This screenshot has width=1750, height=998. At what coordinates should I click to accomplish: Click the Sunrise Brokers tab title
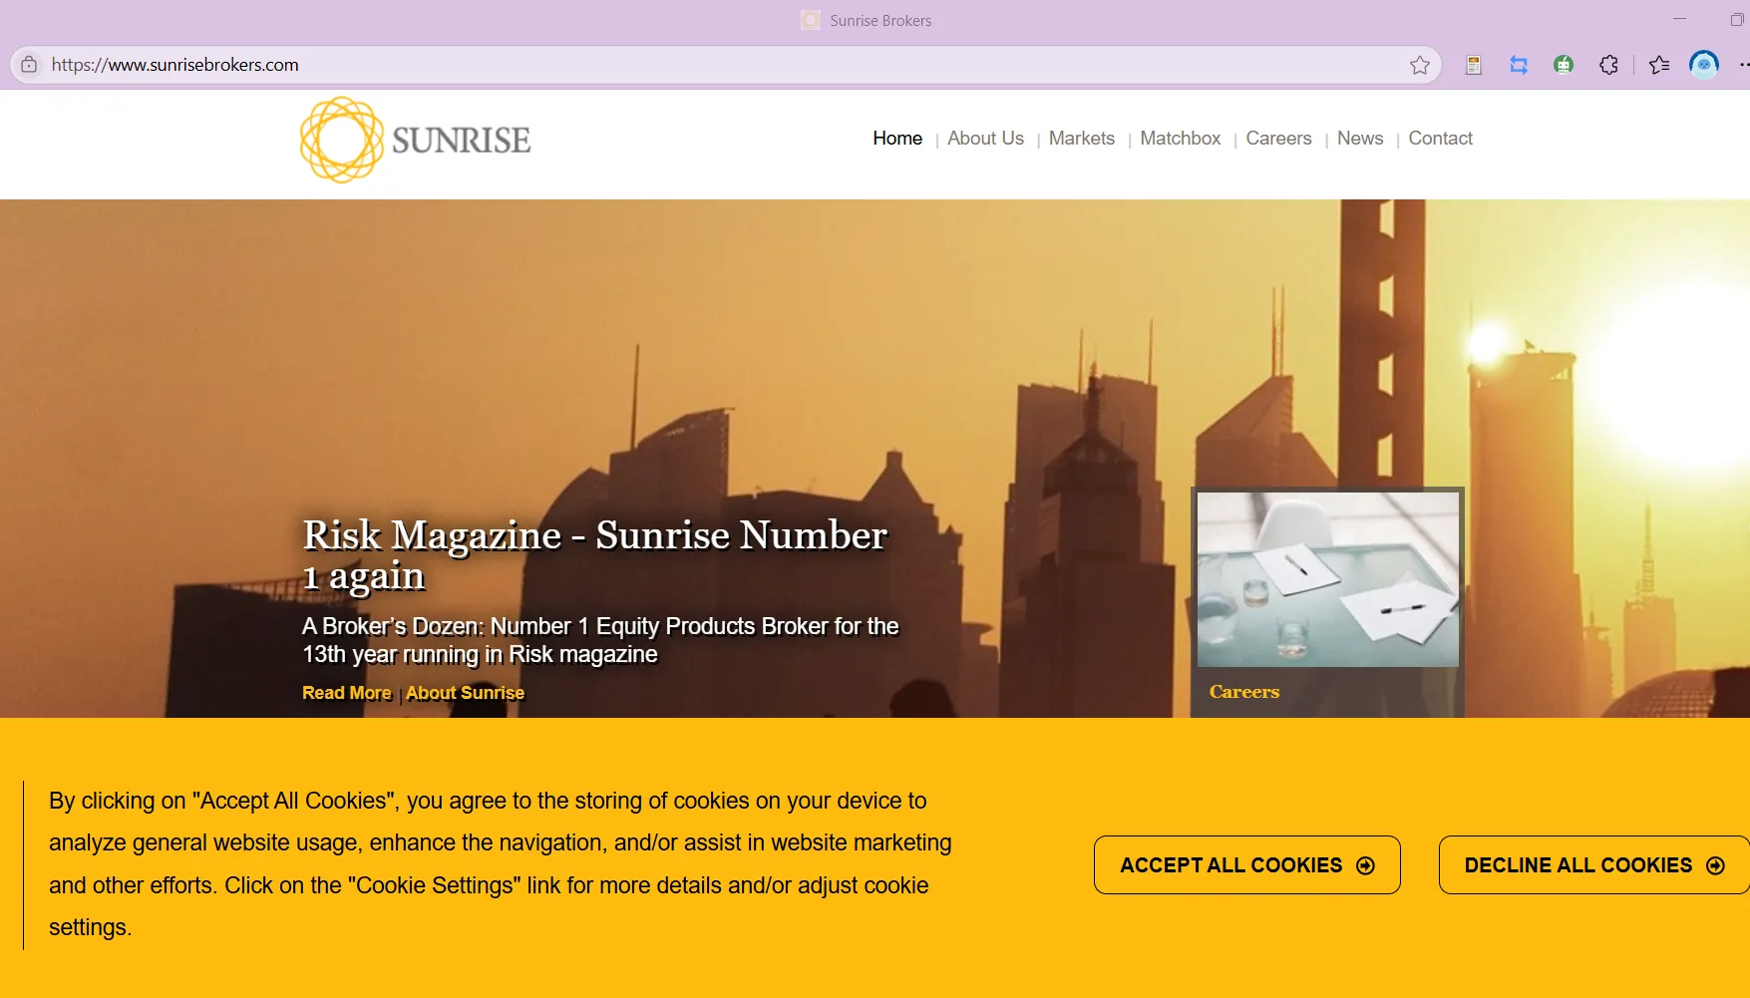click(x=880, y=20)
